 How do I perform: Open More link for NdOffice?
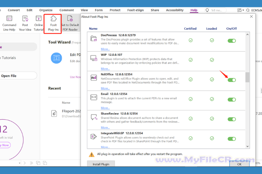tap(105, 88)
